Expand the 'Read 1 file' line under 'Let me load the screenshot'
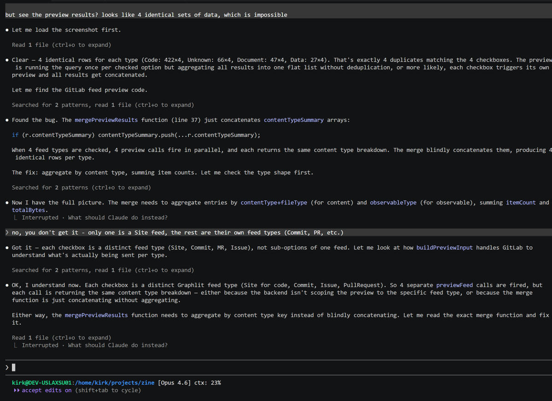Screen dimensions: 552x401 (61, 45)
